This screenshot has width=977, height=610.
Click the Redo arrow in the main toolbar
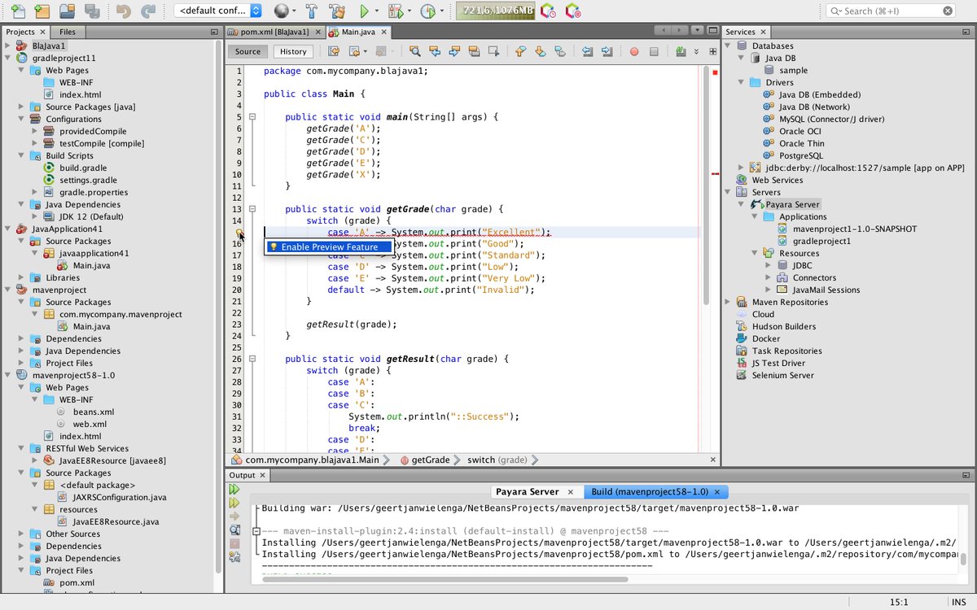[147, 11]
